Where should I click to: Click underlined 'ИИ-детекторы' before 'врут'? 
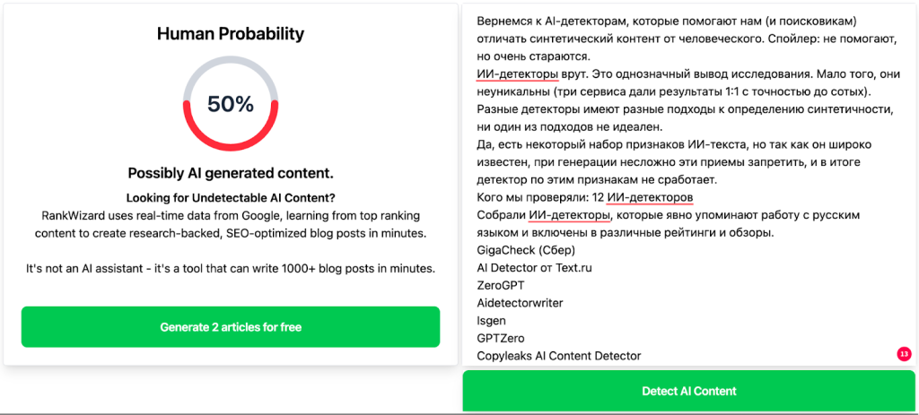coord(518,73)
